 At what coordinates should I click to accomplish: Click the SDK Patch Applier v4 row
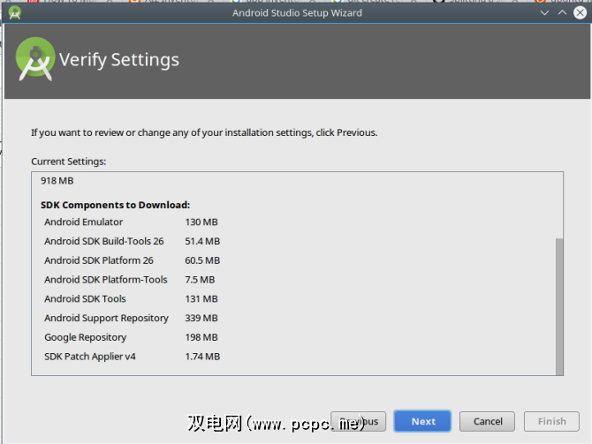point(90,357)
